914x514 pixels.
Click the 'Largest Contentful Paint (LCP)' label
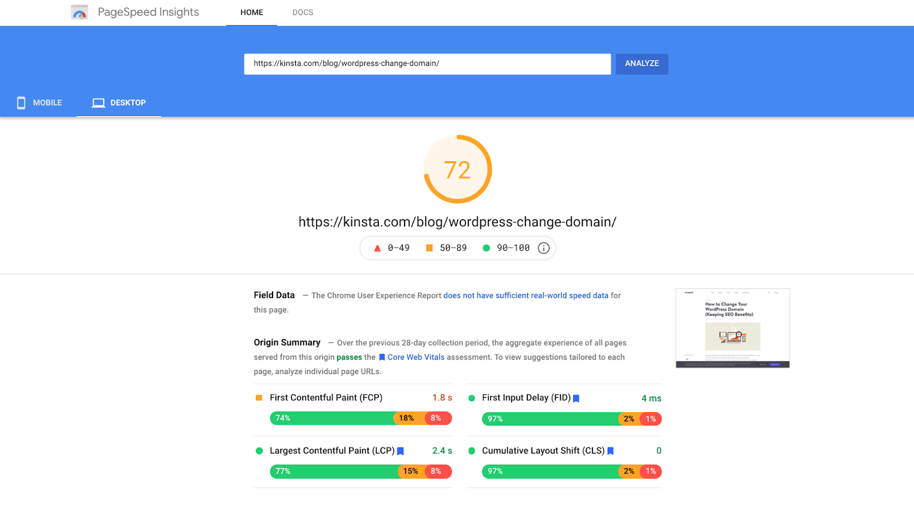pos(332,451)
